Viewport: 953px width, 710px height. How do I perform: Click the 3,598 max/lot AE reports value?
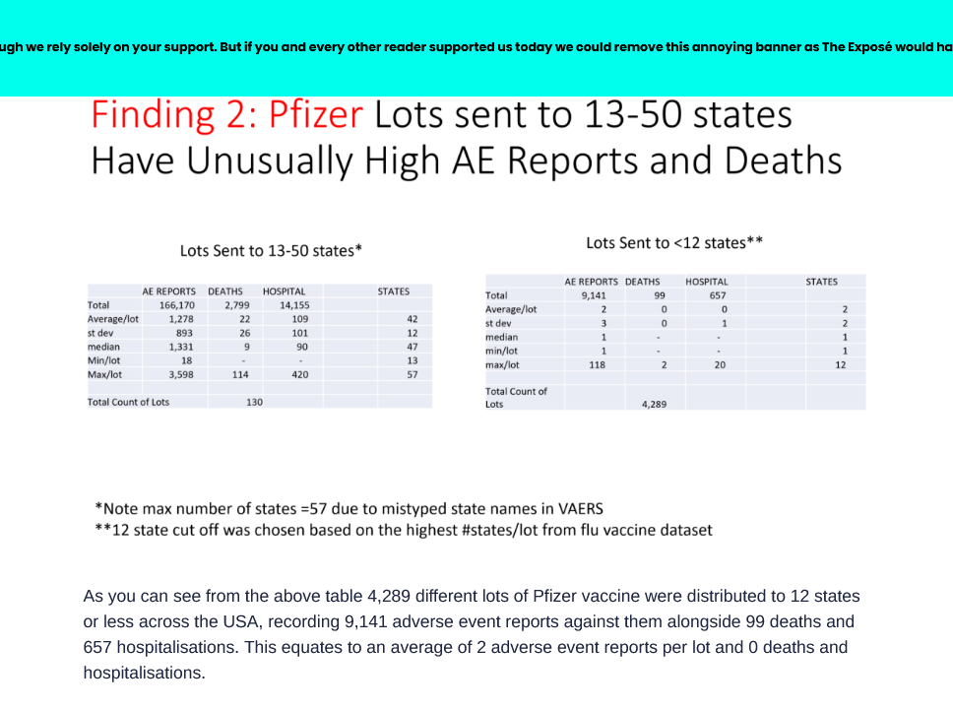pos(181,374)
